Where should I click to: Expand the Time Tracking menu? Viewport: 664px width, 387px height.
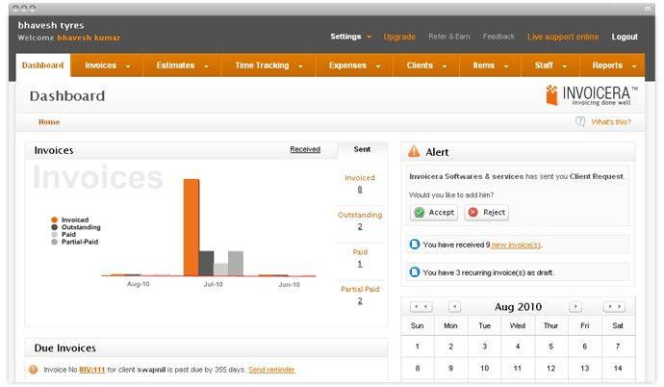pyautogui.click(x=268, y=65)
